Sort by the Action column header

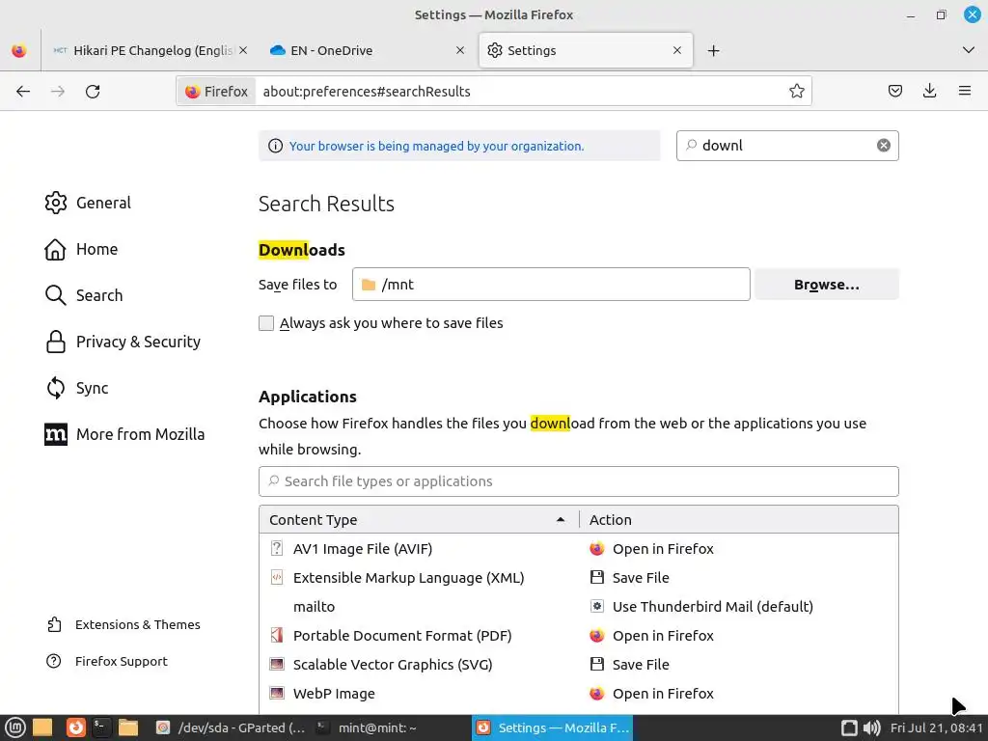coord(739,520)
